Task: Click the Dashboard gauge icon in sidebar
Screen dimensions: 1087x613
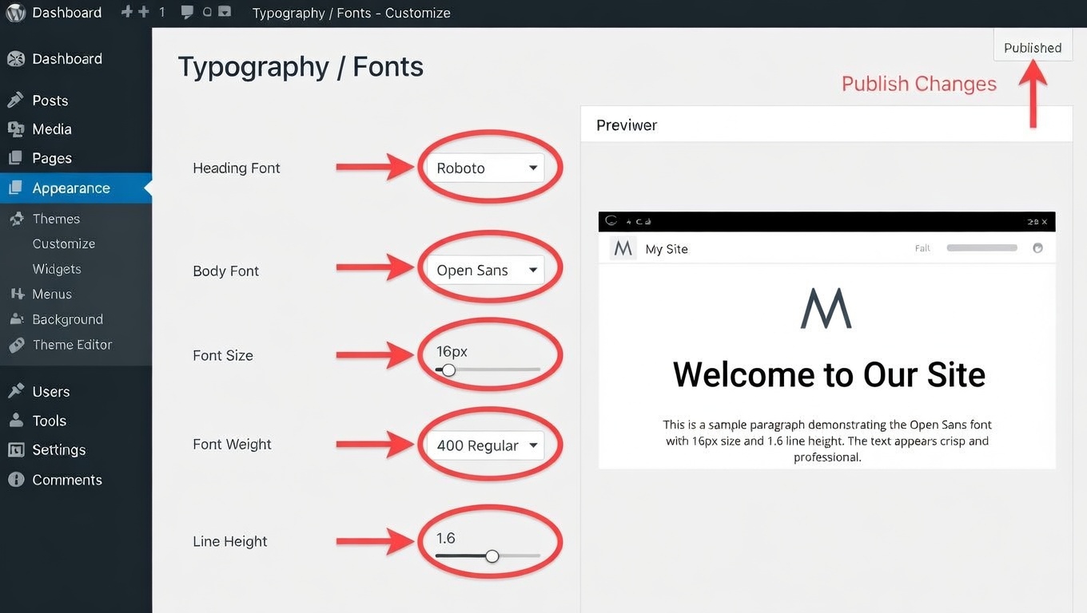Action: click(x=15, y=58)
